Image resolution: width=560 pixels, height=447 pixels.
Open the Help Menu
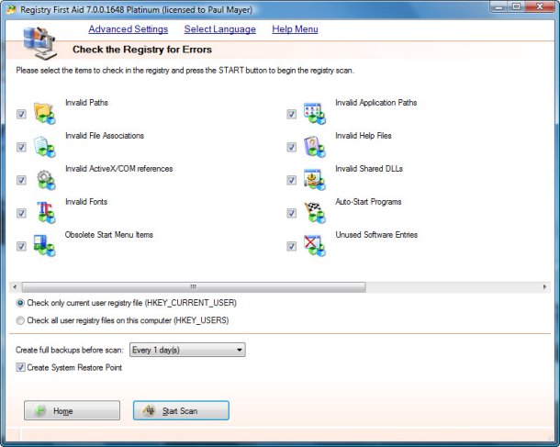(295, 29)
